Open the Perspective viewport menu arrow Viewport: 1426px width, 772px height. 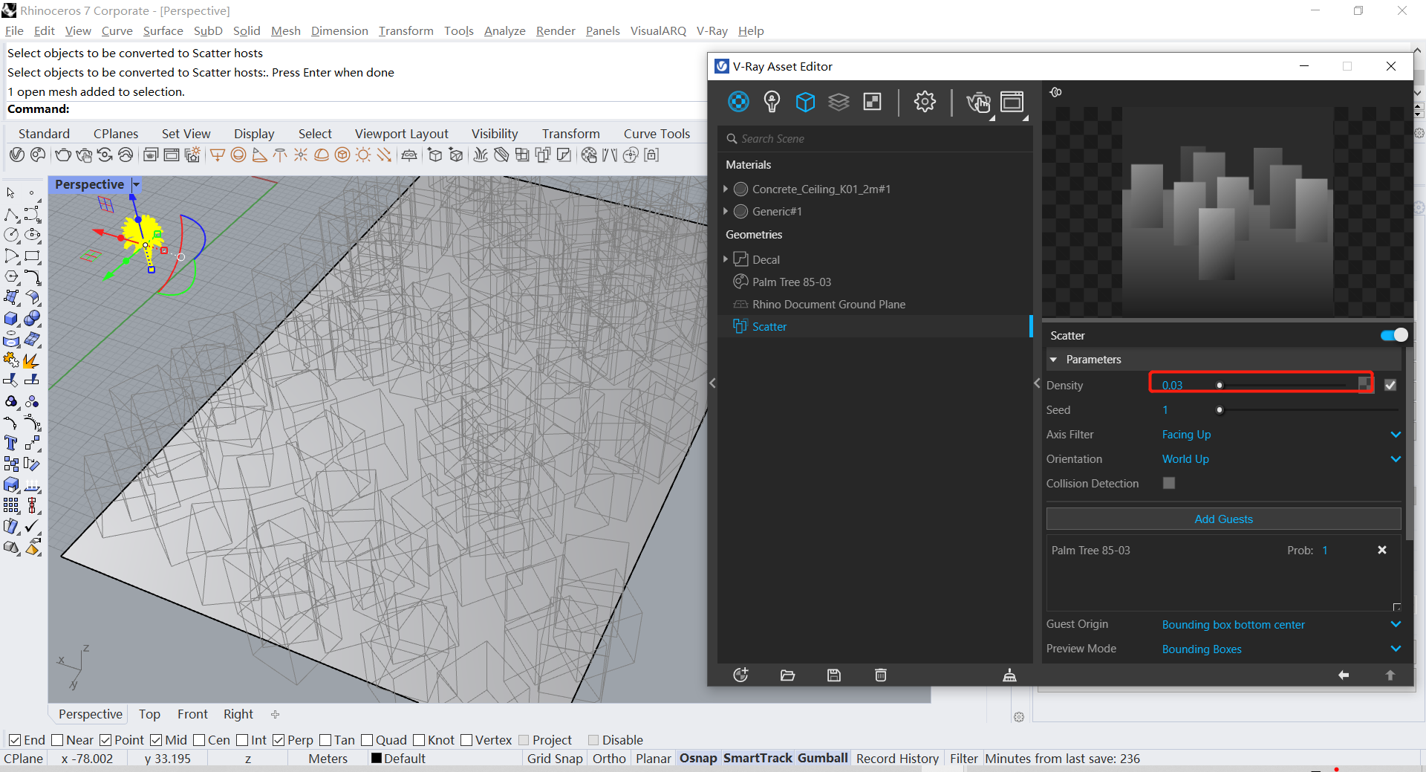[136, 184]
